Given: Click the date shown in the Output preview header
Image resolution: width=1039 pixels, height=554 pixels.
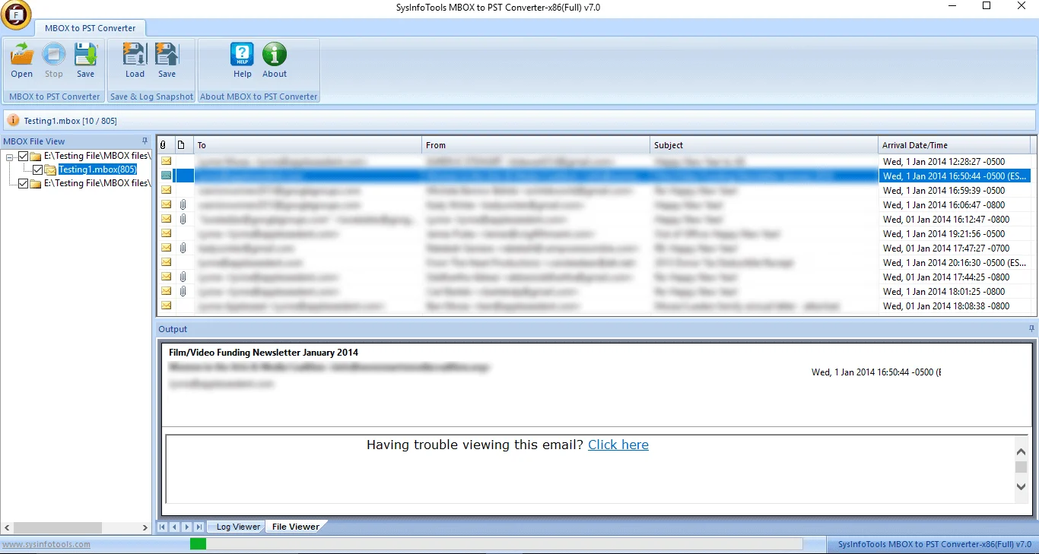Looking at the screenshot, I should (x=876, y=372).
